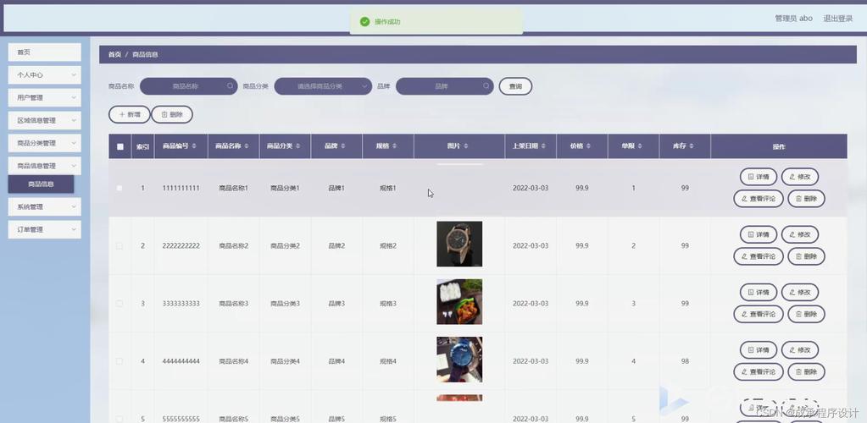Expand the 用户管理 sidebar menu
The height and width of the screenshot is (423, 867).
pyautogui.click(x=44, y=98)
